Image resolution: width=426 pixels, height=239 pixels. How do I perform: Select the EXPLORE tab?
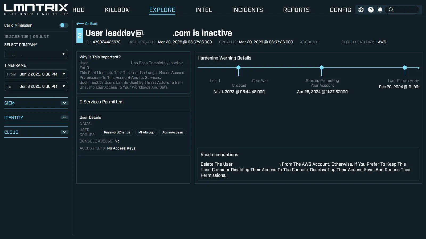162,10
